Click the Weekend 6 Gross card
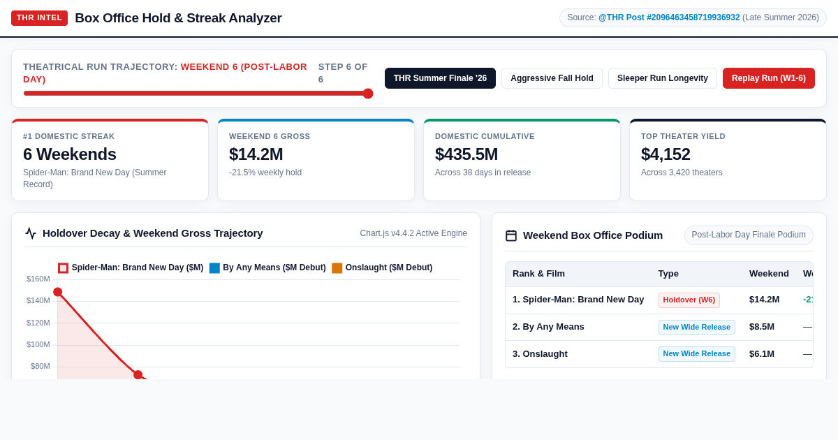 (x=316, y=160)
